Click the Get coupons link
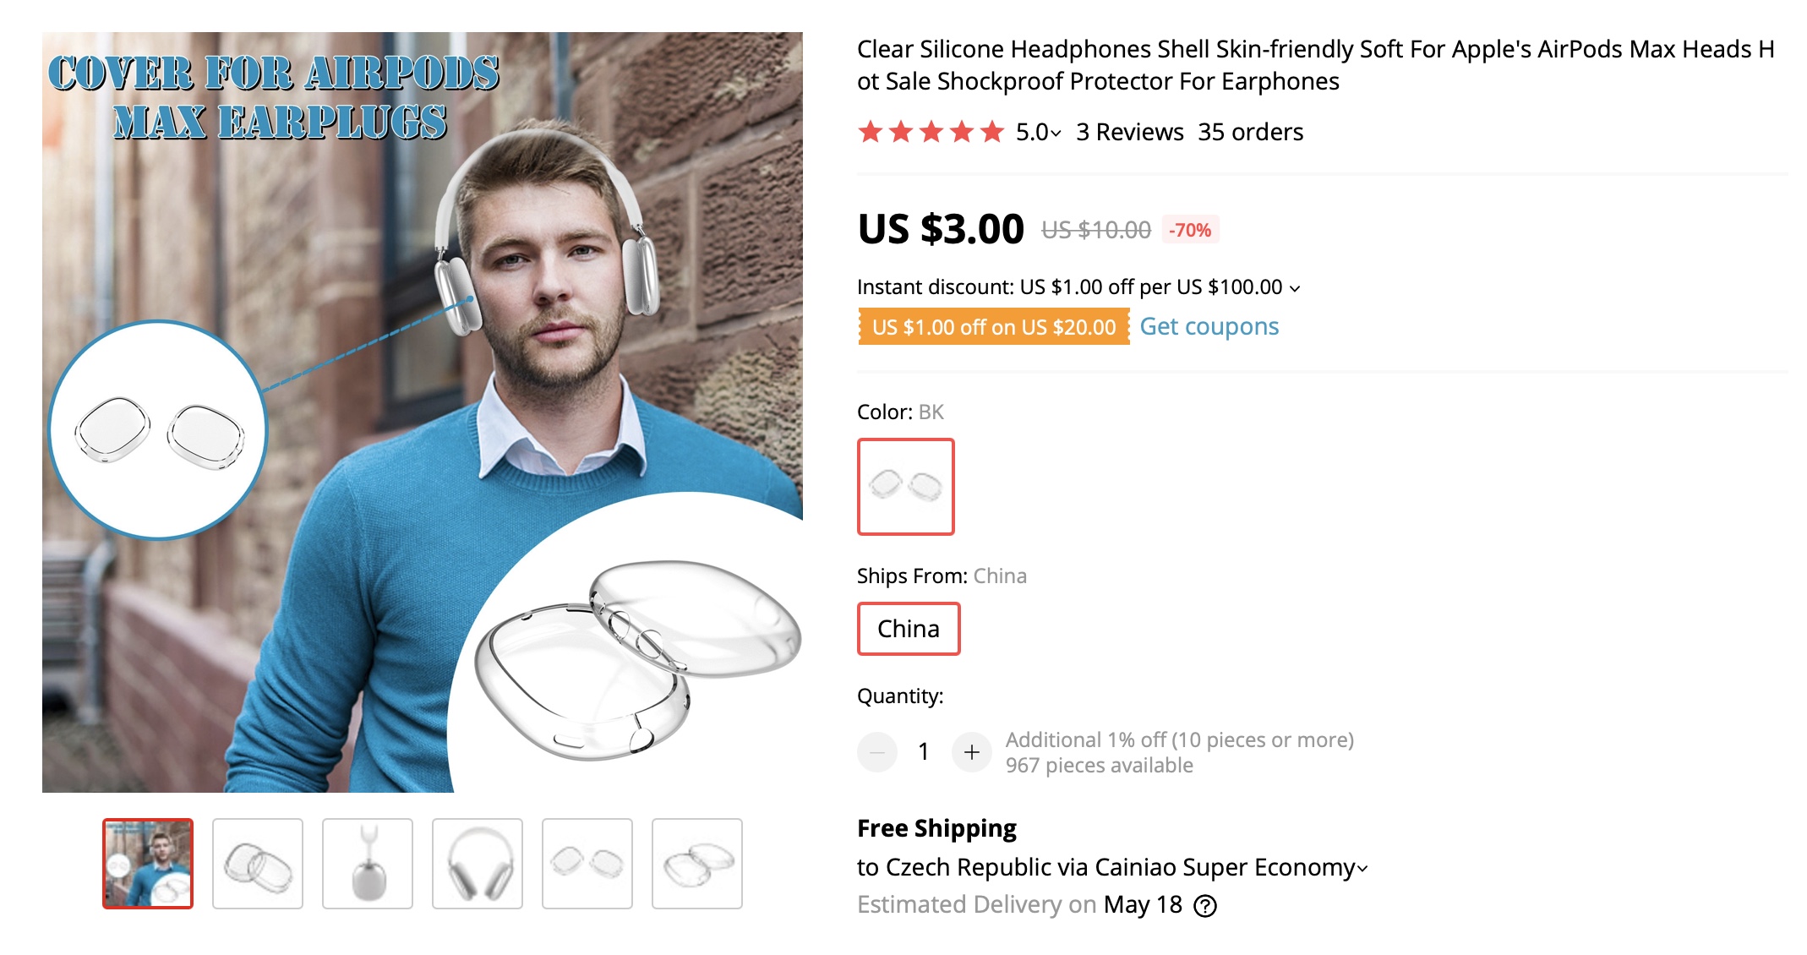Screen dimensions: 1807x955 1209,326
